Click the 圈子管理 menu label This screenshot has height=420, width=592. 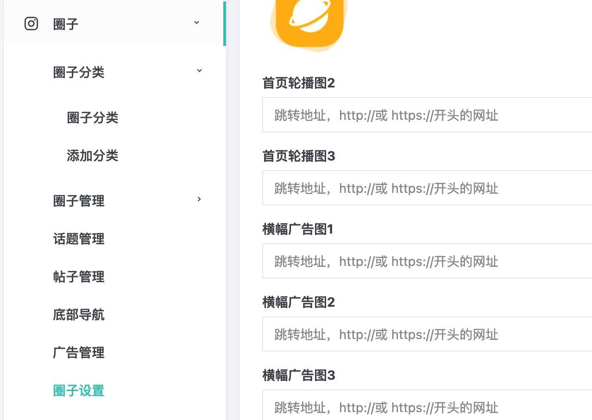79,201
